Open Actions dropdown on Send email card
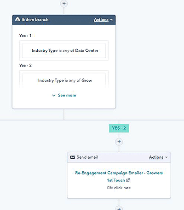The height and width of the screenshot is (210, 184). [x=158, y=157]
